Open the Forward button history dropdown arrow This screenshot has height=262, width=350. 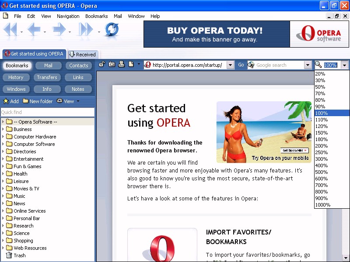70,32
